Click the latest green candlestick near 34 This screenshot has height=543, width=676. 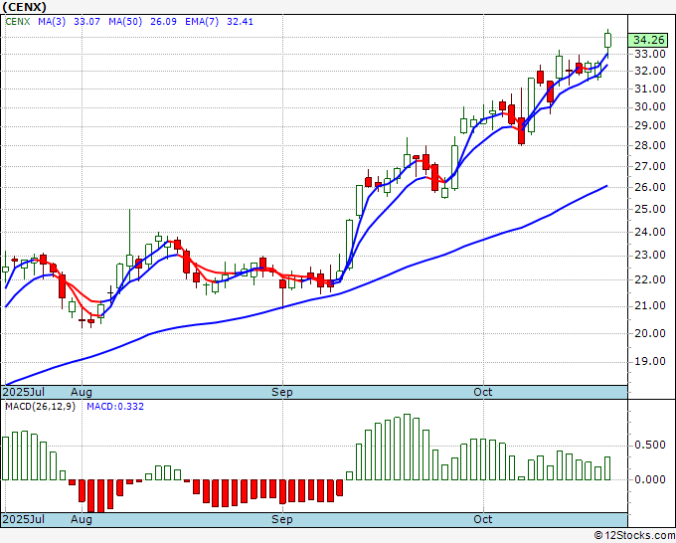click(x=607, y=40)
